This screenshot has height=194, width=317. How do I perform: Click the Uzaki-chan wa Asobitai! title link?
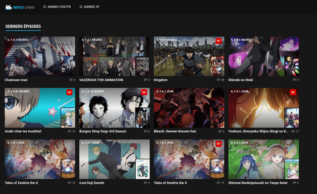click(x=23, y=131)
